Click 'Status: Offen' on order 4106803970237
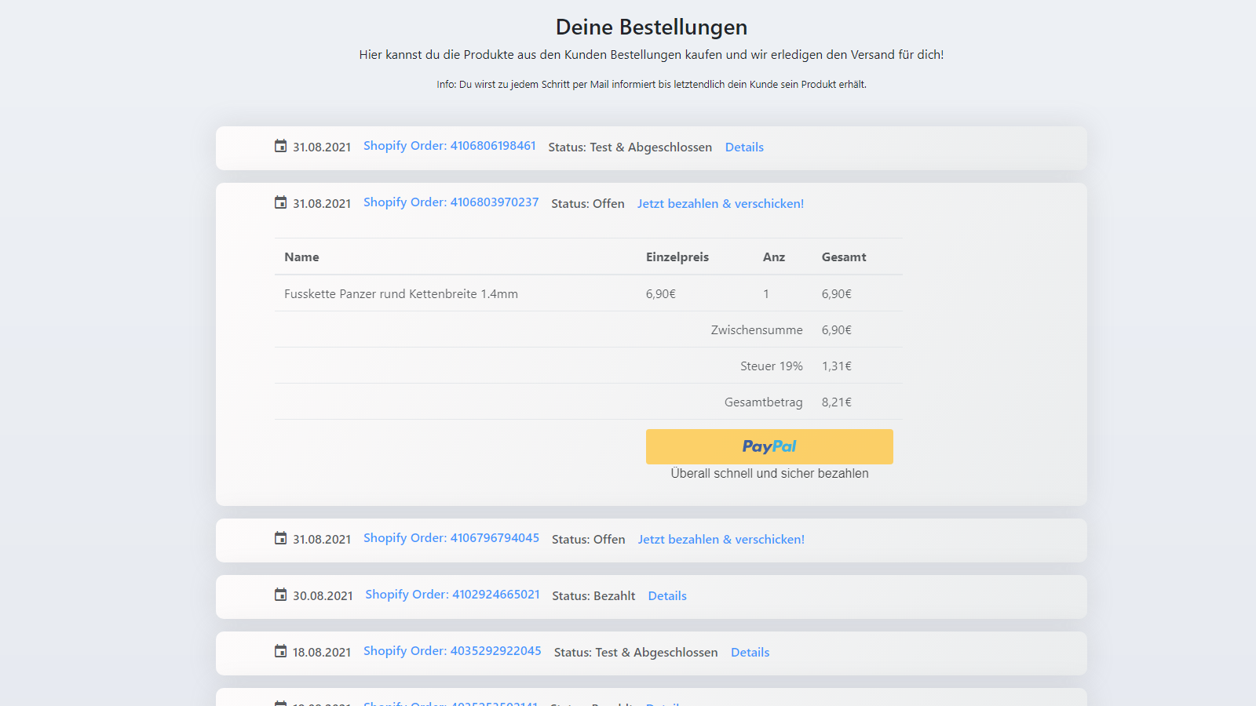1256x706 pixels. [588, 204]
